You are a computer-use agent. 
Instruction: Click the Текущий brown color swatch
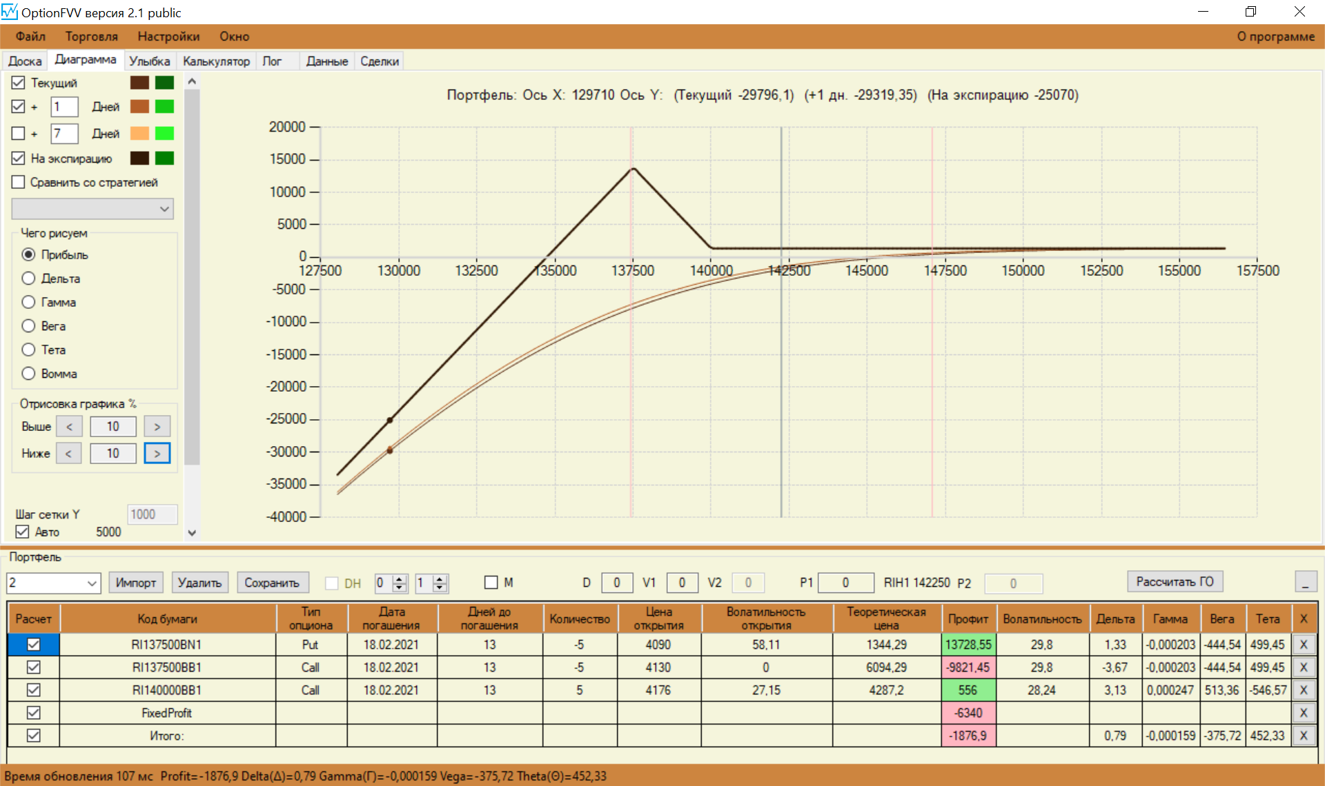pyautogui.click(x=139, y=83)
